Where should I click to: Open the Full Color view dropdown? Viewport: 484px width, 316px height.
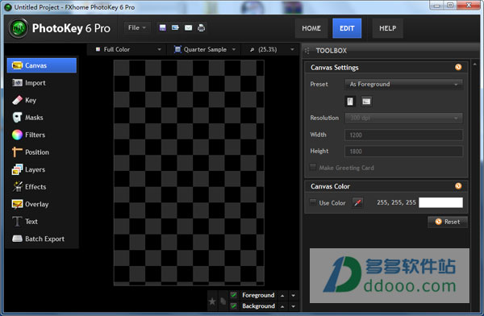[x=127, y=49]
